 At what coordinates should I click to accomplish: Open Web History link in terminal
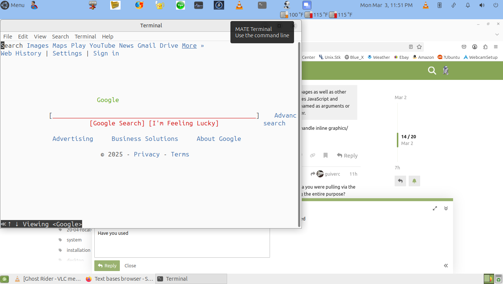(x=21, y=53)
